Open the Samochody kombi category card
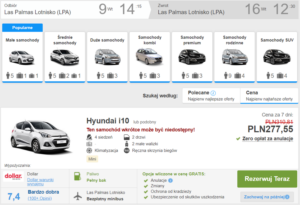Screen dimensions: 300x205 (150, 57)
